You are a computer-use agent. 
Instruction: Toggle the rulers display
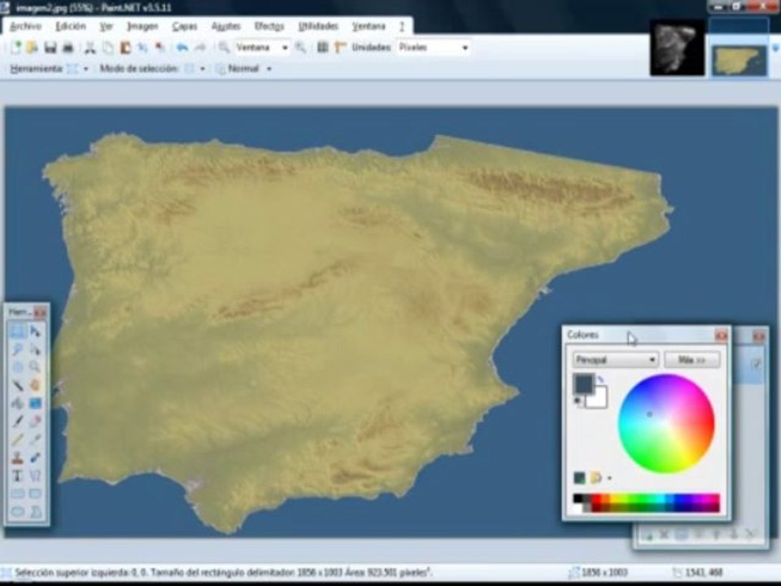[x=340, y=47]
